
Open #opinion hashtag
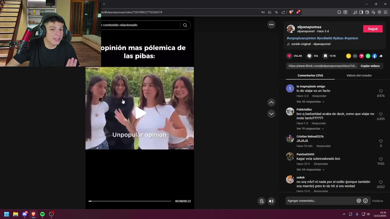(x=351, y=38)
